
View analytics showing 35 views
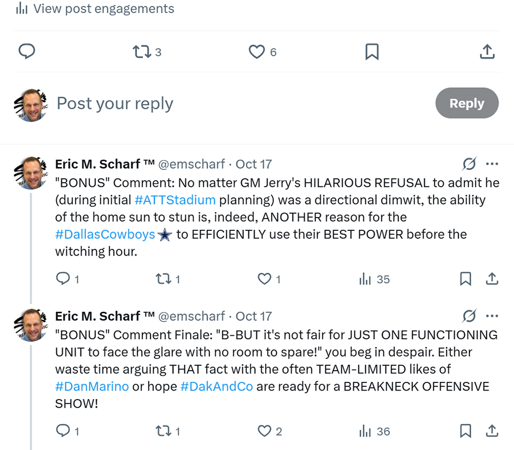tap(374, 279)
